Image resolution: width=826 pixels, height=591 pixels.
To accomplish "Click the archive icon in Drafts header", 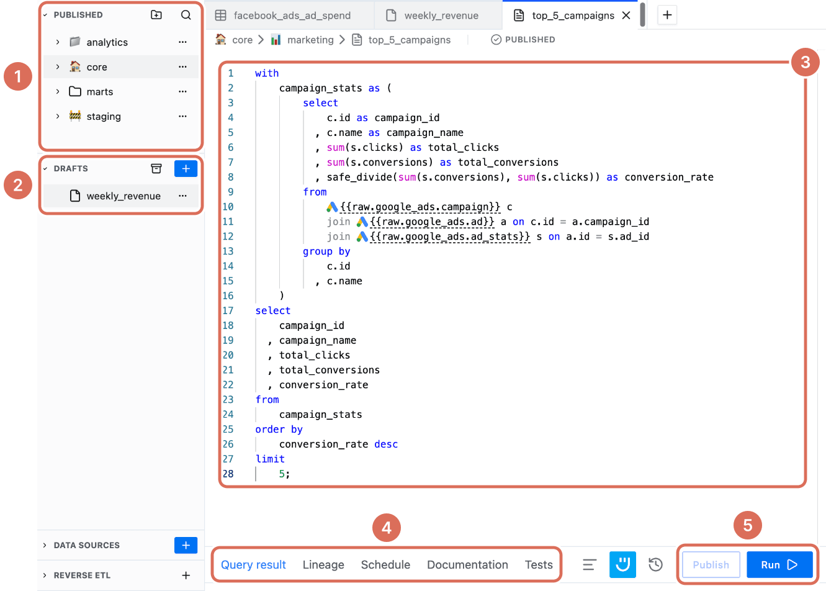I will [156, 169].
